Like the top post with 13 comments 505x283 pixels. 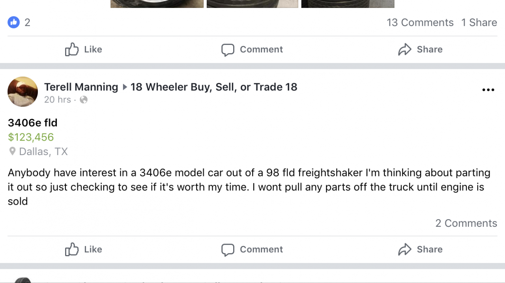coord(83,50)
